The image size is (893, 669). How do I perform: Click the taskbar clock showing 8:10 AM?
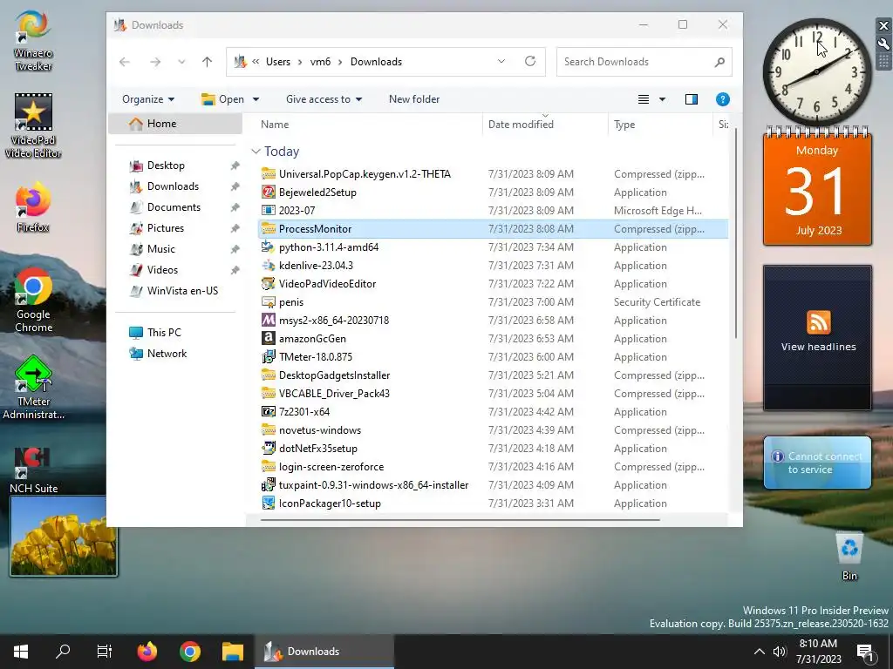tap(818, 652)
